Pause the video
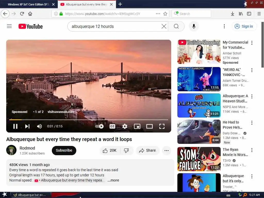 15,126
